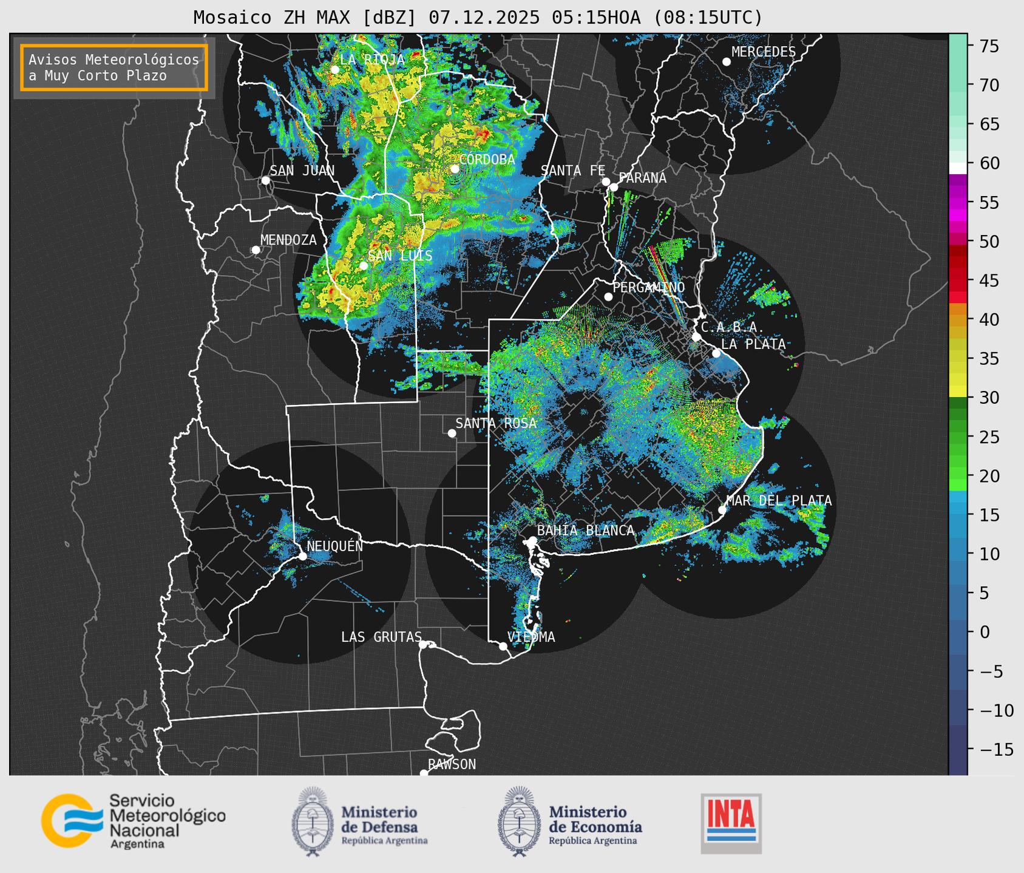
Task: Select the BAHIA BLANCA city label
Action: pos(586,530)
